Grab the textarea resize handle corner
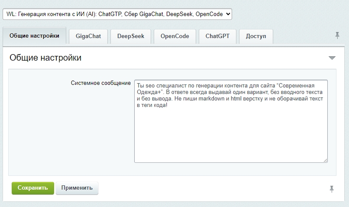The height and width of the screenshot is (207, 349). (326, 161)
